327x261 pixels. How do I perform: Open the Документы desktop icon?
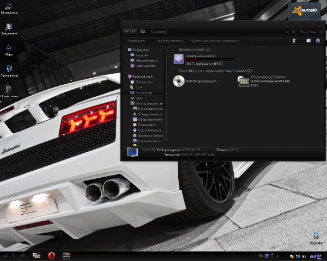point(9,29)
